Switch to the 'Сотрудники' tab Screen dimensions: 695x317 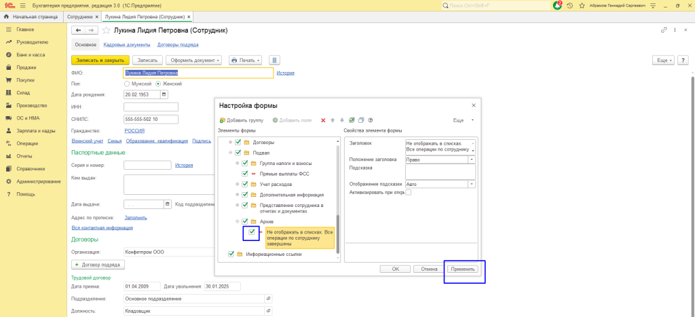(x=79, y=16)
